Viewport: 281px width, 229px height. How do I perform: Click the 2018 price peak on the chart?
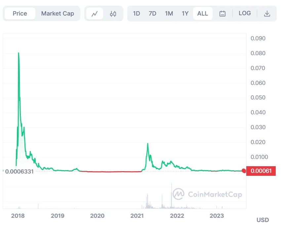point(19,53)
